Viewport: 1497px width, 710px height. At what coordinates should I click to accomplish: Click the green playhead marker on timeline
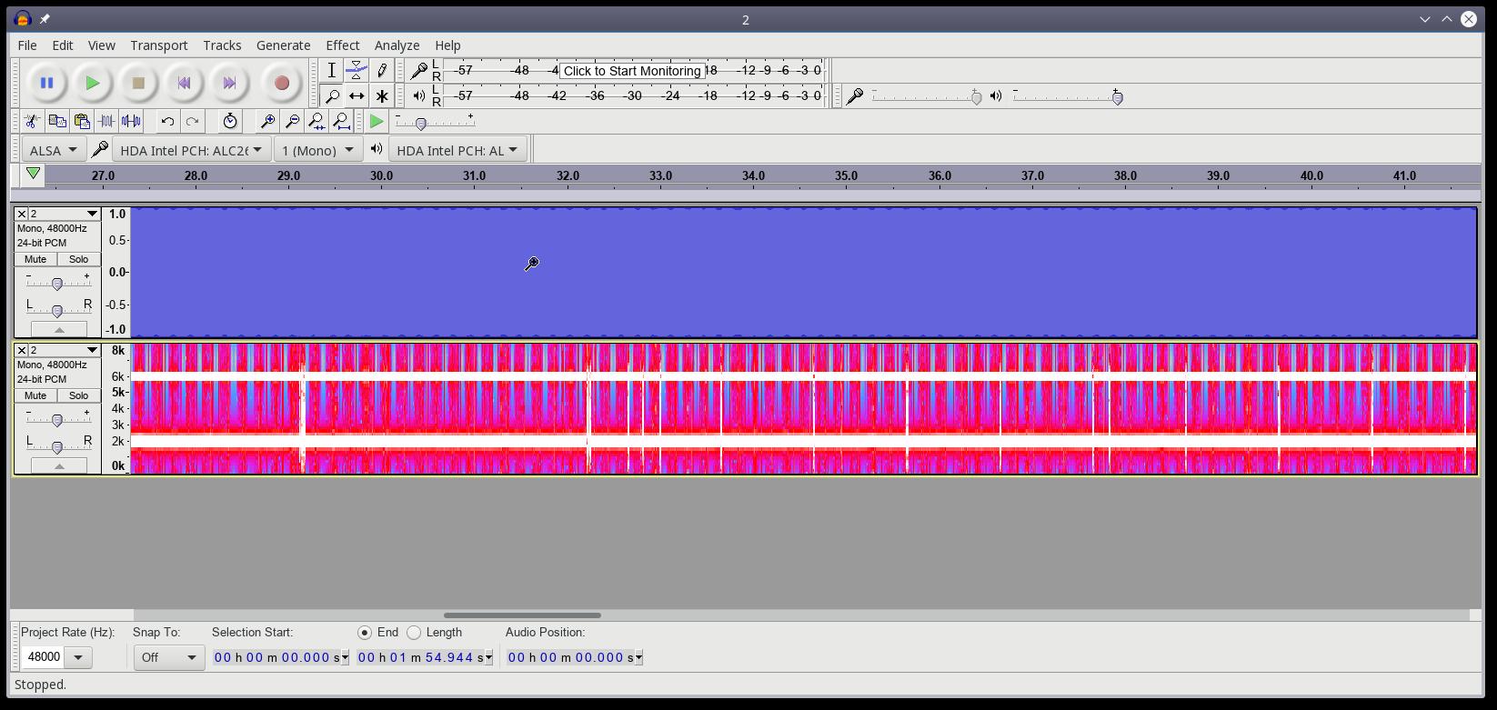33,174
